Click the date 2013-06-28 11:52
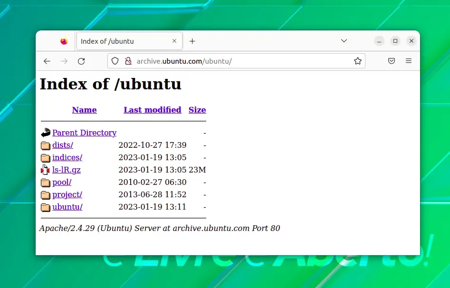The image size is (450, 288). (153, 194)
